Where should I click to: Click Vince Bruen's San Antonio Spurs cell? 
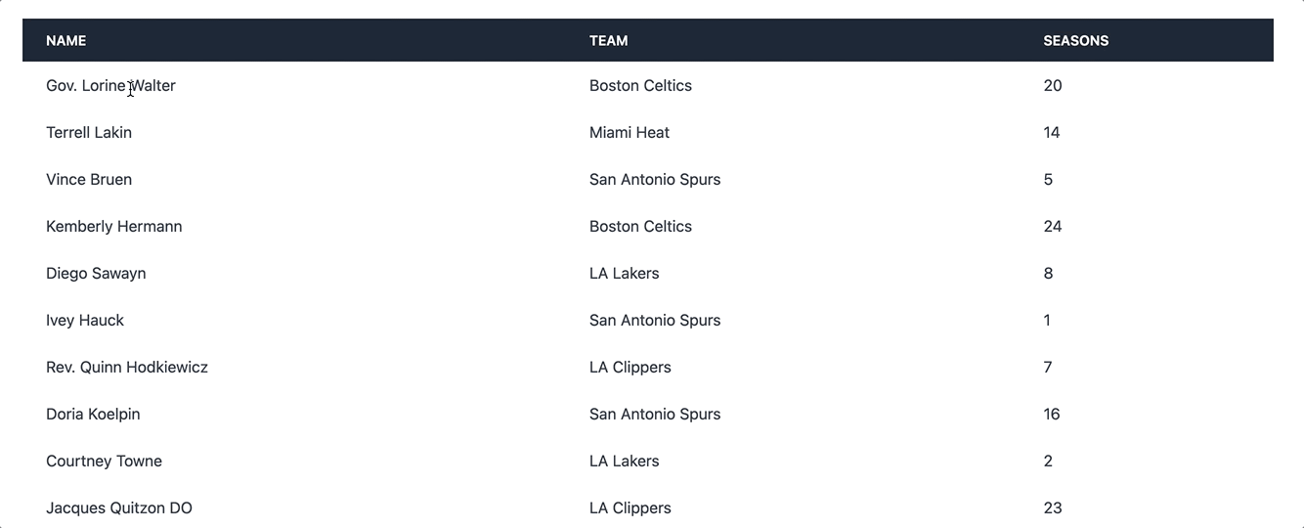point(655,180)
